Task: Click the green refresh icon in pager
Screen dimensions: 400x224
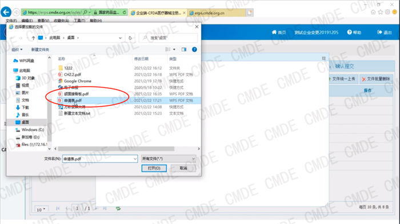Action: coord(118,209)
